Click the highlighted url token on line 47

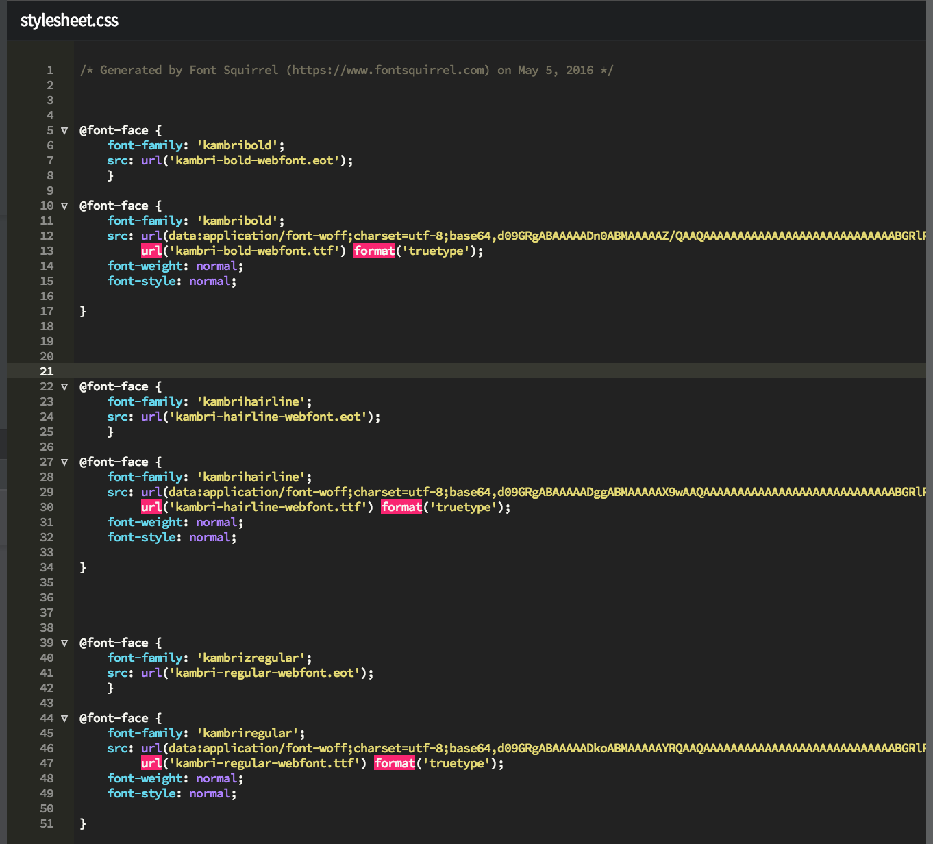151,763
